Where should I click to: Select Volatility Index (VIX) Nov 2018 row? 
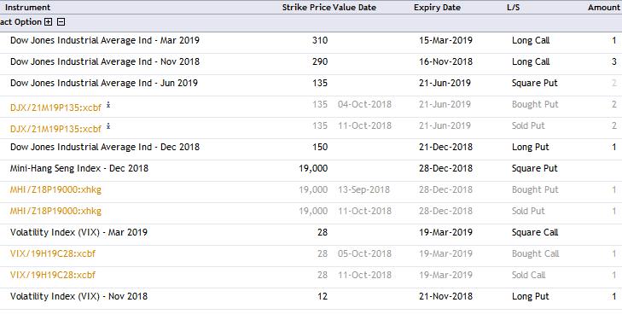click(x=311, y=297)
